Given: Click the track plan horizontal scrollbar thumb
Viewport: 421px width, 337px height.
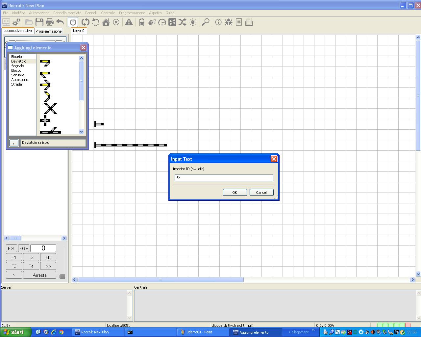Looking at the screenshot, I should coord(161,280).
